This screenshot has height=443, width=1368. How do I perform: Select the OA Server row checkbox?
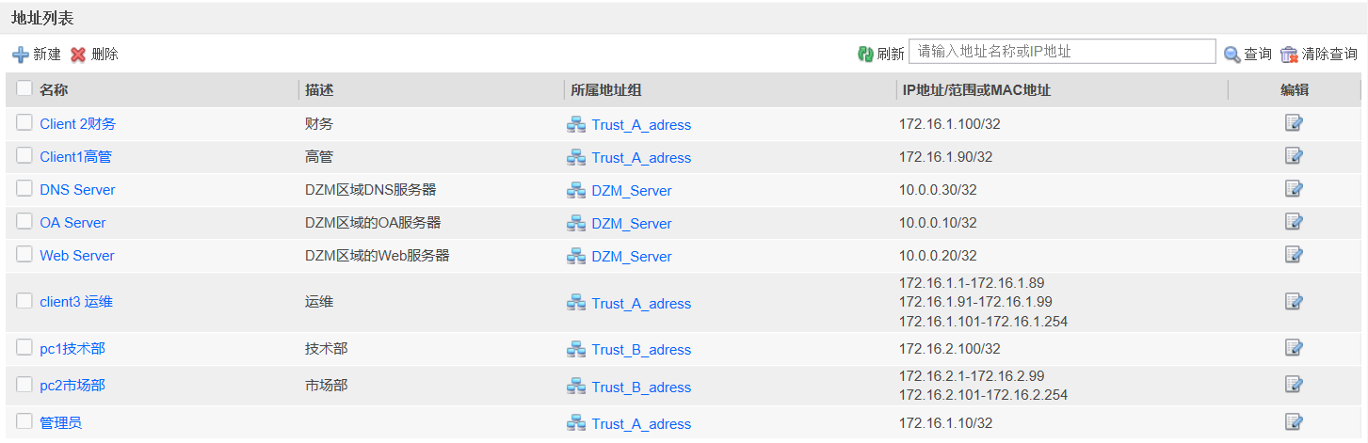[24, 221]
